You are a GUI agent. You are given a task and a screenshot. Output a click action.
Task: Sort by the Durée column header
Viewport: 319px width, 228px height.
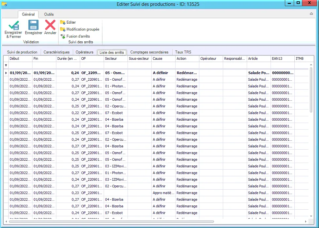click(x=68, y=59)
